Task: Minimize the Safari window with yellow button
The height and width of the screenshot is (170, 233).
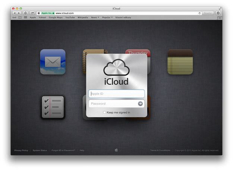Action: pyautogui.click(x=17, y=9)
